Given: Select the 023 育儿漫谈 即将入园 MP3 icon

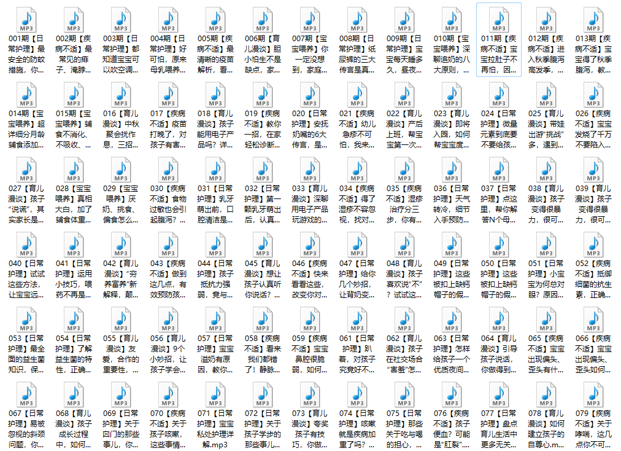Looking at the screenshot, I should (x=452, y=95).
